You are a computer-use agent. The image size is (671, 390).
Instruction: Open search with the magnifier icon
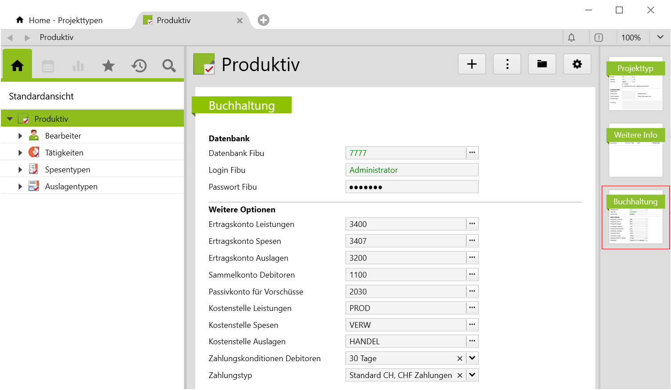click(169, 66)
